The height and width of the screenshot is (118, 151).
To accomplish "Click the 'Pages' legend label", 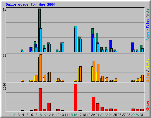I will click(x=147, y=36).
